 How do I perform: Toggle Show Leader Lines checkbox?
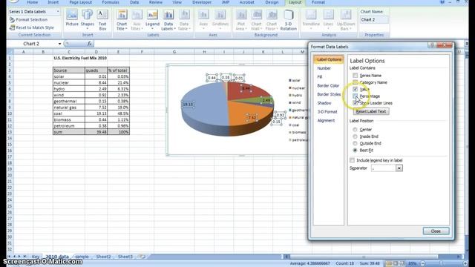click(355, 103)
